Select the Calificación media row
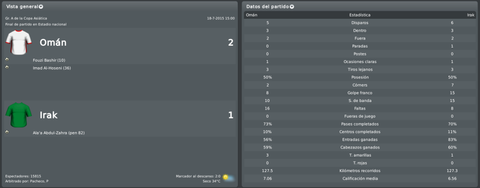Image resolution: width=480 pixels, height=188 pixels. [x=360, y=179]
